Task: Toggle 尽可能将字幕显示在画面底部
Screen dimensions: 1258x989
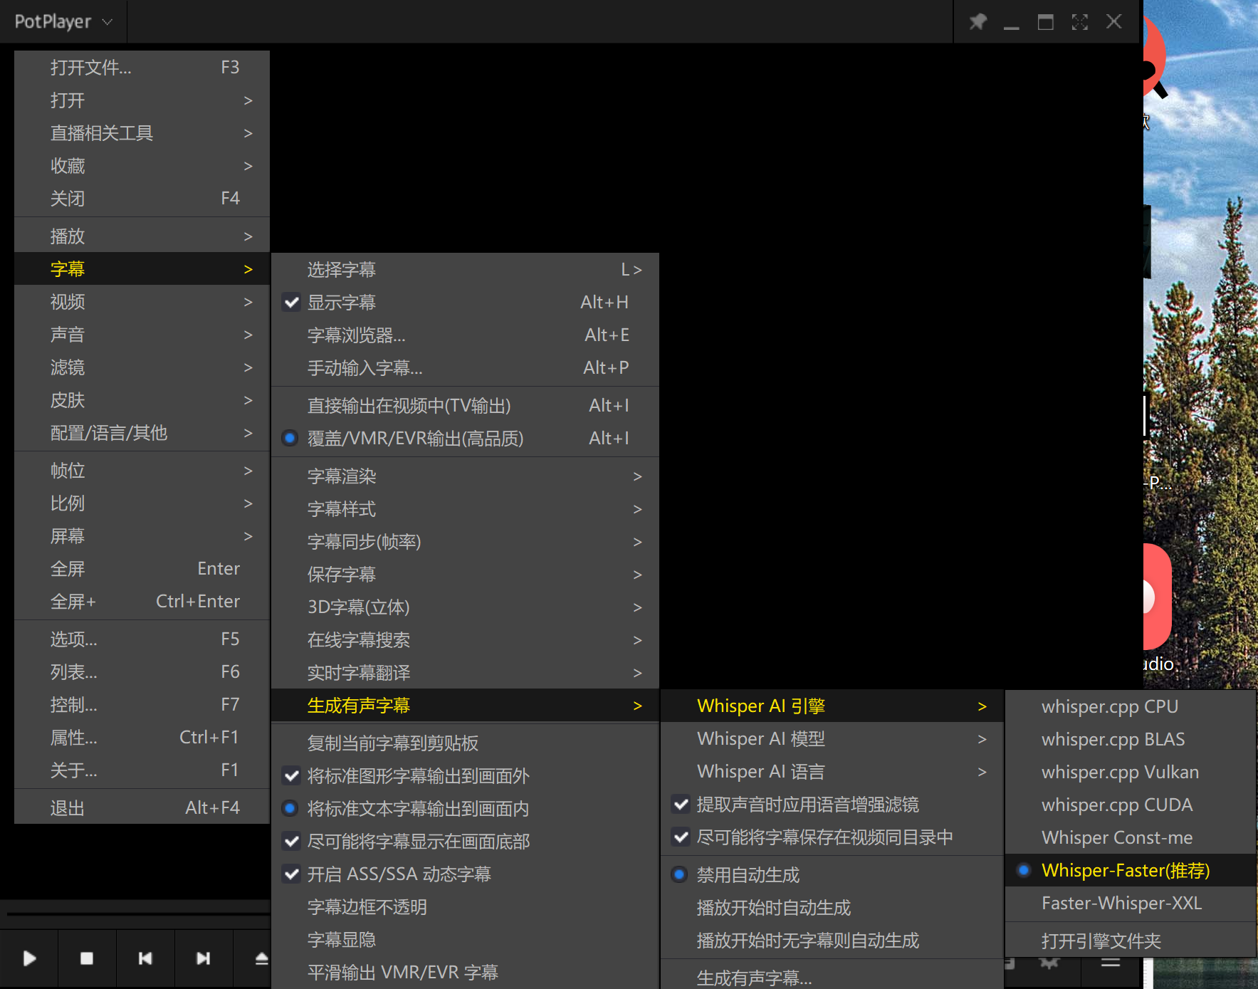Action: 465,842
